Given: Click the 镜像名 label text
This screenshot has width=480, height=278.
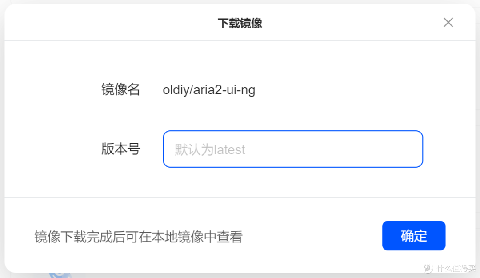Looking at the screenshot, I should pos(120,90).
